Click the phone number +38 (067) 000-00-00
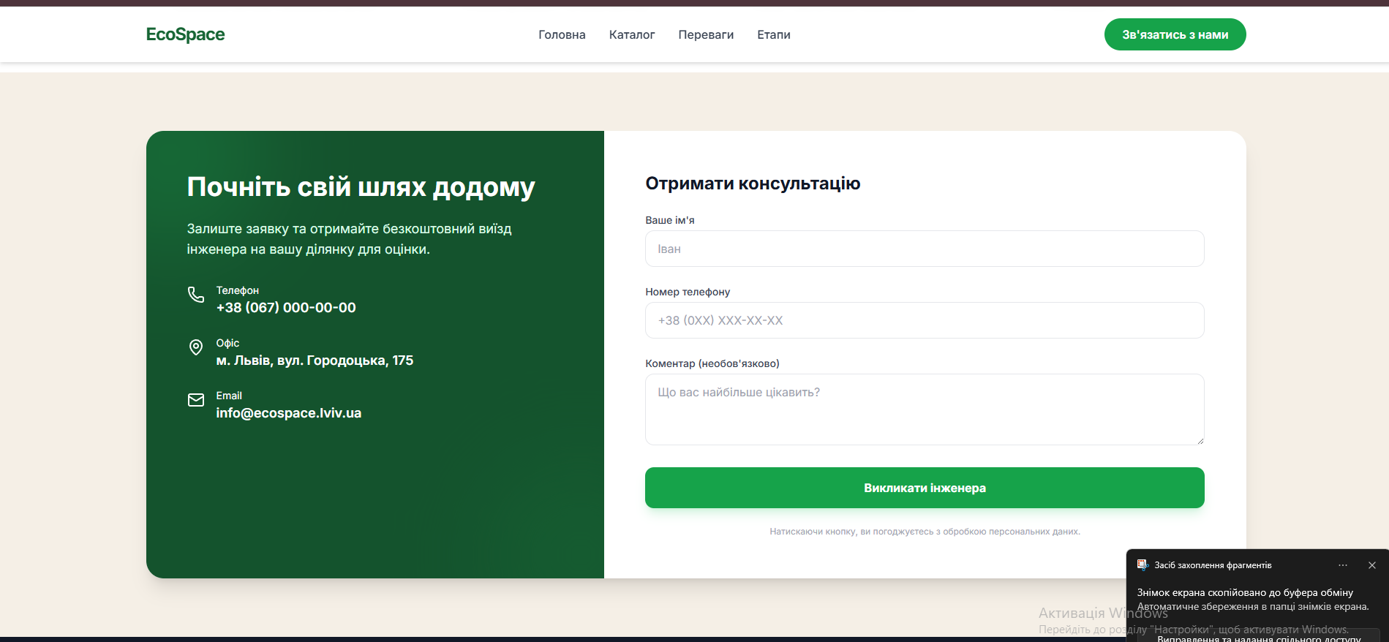 coord(286,308)
